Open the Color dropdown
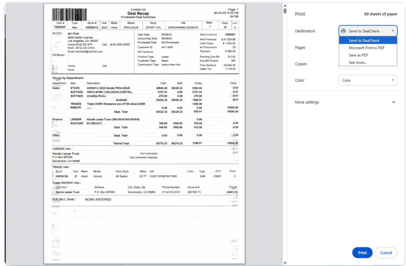The image size is (406, 266). pos(368,80)
